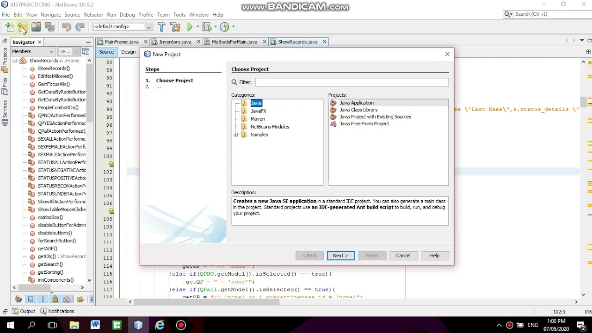Open the Debug Project dropdown arrow
The height and width of the screenshot is (333, 592).
pyautogui.click(x=216, y=27)
